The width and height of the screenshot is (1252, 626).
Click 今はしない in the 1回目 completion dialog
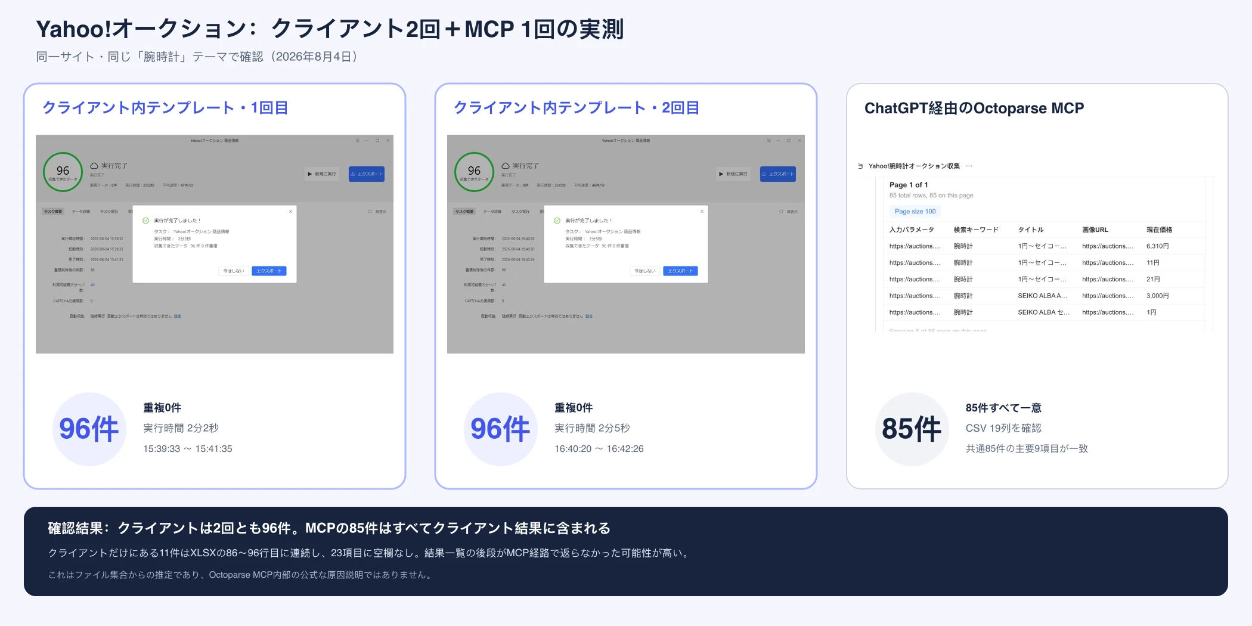(x=234, y=271)
